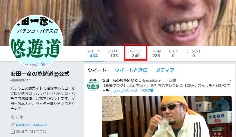Click the link chain icon beside pachinko-road.com
Screen dimensions: 236x137
coord(13,124)
